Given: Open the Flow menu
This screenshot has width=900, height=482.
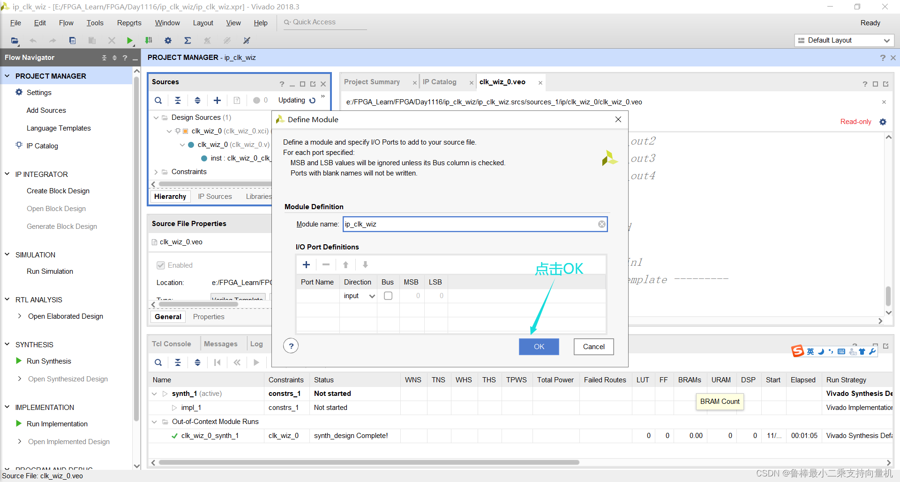Looking at the screenshot, I should click(66, 23).
